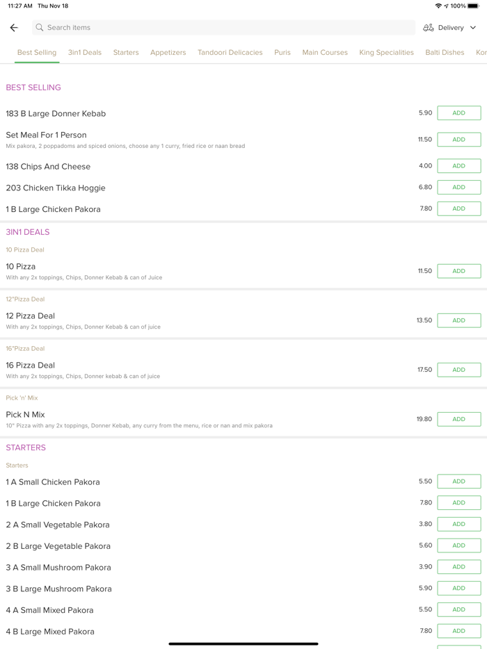
Task: Switch to the 3in1 Deals tab
Action: pyautogui.click(x=85, y=52)
